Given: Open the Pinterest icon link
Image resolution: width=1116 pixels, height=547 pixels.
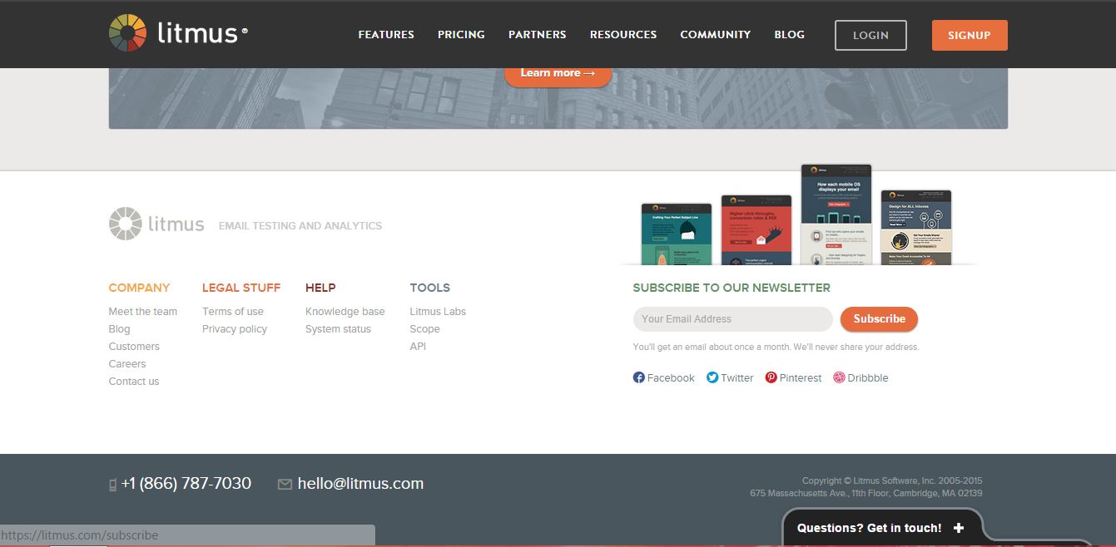Looking at the screenshot, I should click(x=771, y=377).
